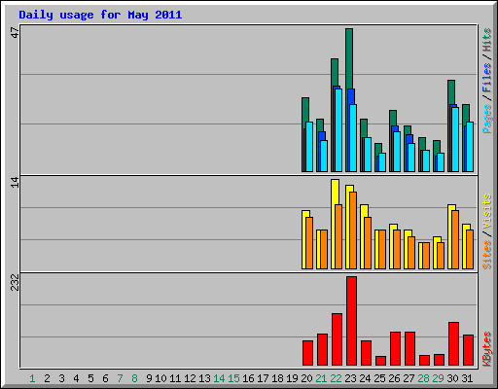Click the red KBytes bar for day 25
This screenshot has height=389, width=498.
click(x=380, y=361)
